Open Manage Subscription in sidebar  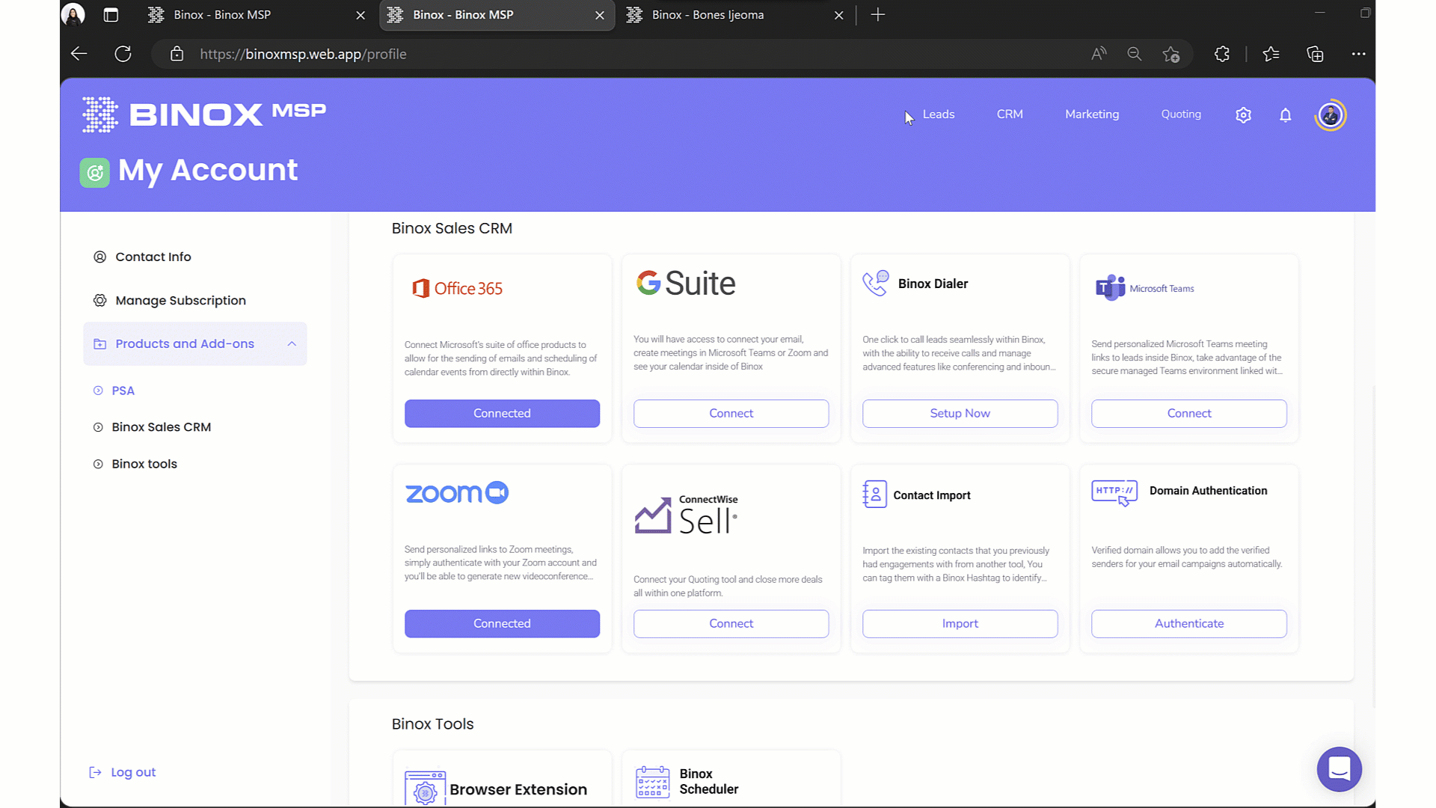180,300
